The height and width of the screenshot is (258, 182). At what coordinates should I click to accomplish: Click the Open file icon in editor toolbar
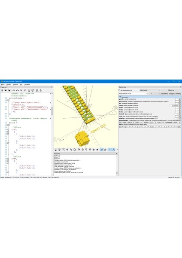pos(6,90)
